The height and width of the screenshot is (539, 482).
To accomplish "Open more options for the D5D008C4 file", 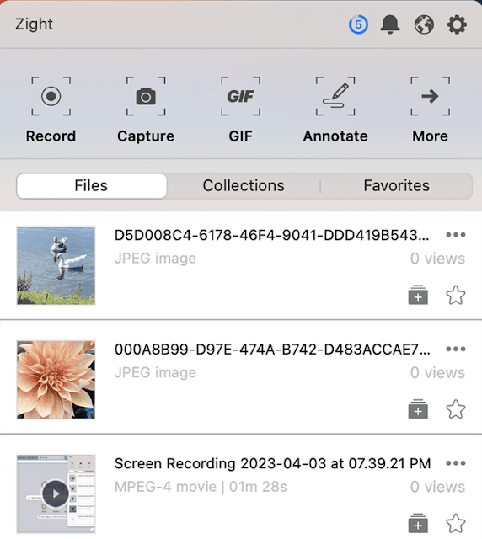I will pyautogui.click(x=456, y=235).
